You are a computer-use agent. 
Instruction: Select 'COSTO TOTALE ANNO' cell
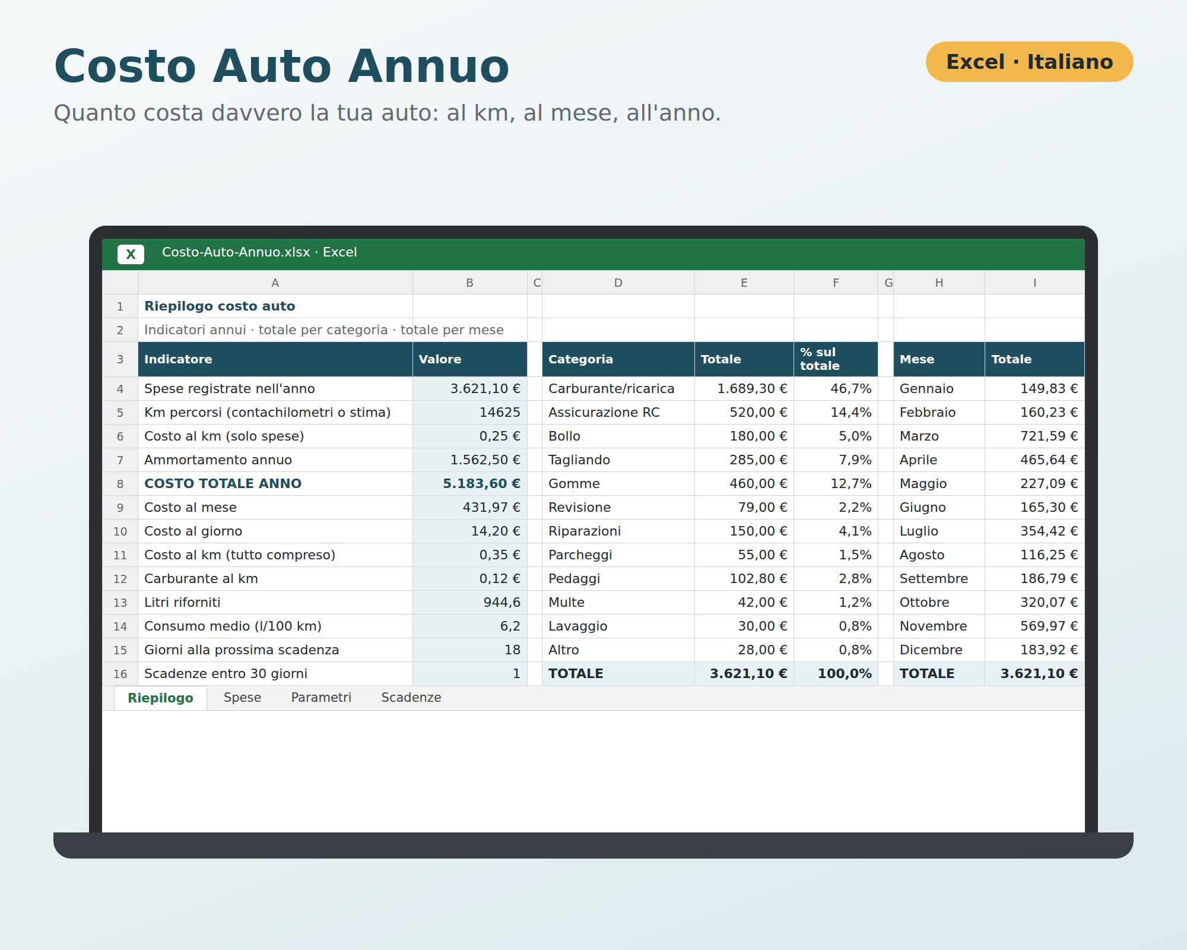pos(275,484)
